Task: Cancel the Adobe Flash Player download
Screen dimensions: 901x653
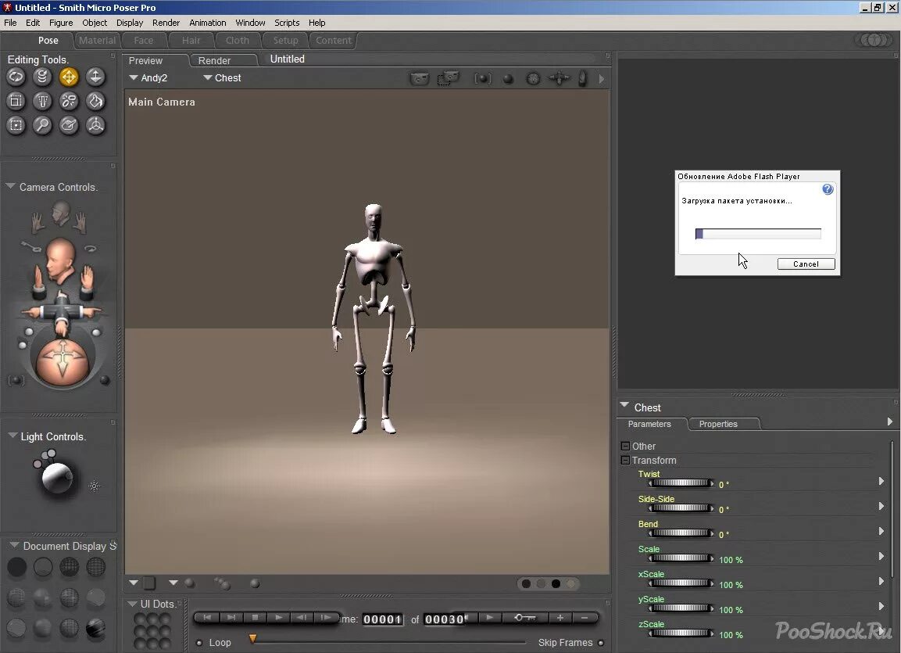Action: tap(806, 264)
